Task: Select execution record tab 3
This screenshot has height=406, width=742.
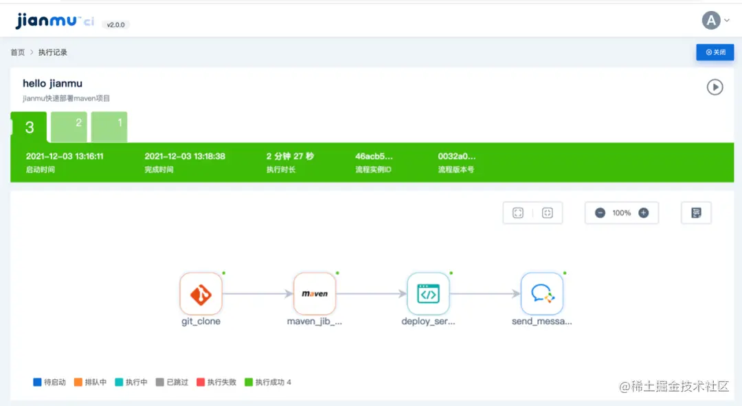Action: [x=29, y=127]
